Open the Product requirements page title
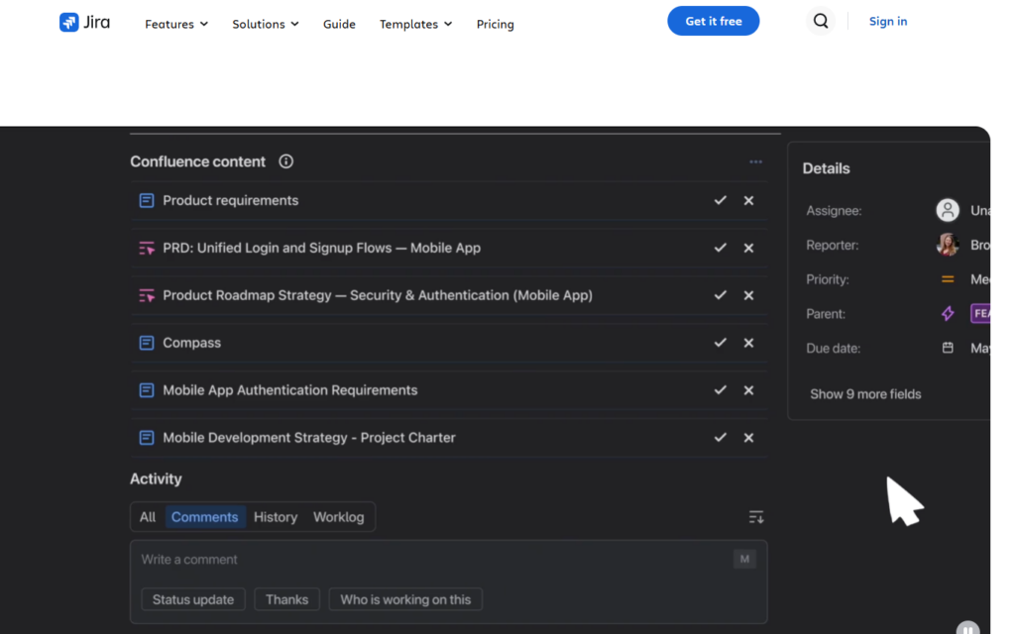This screenshot has width=1015, height=634. pyautogui.click(x=230, y=200)
